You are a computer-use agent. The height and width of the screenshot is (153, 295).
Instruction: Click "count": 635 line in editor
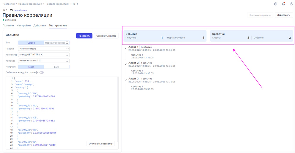coord(22,81)
